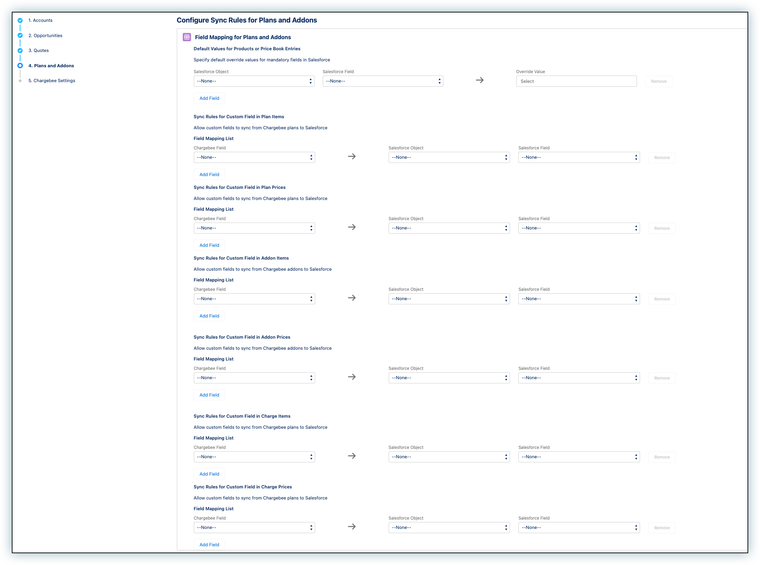The height and width of the screenshot is (565, 760).
Task: Click Remove in Addon Items mapping row
Action: click(662, 299)
